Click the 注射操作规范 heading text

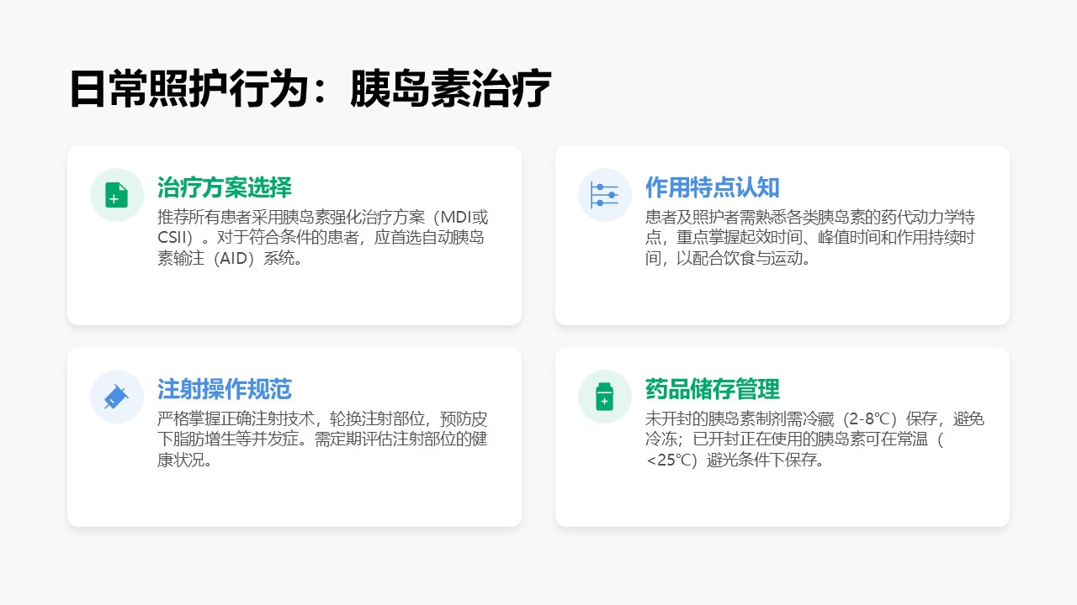(x=224, y=389)
